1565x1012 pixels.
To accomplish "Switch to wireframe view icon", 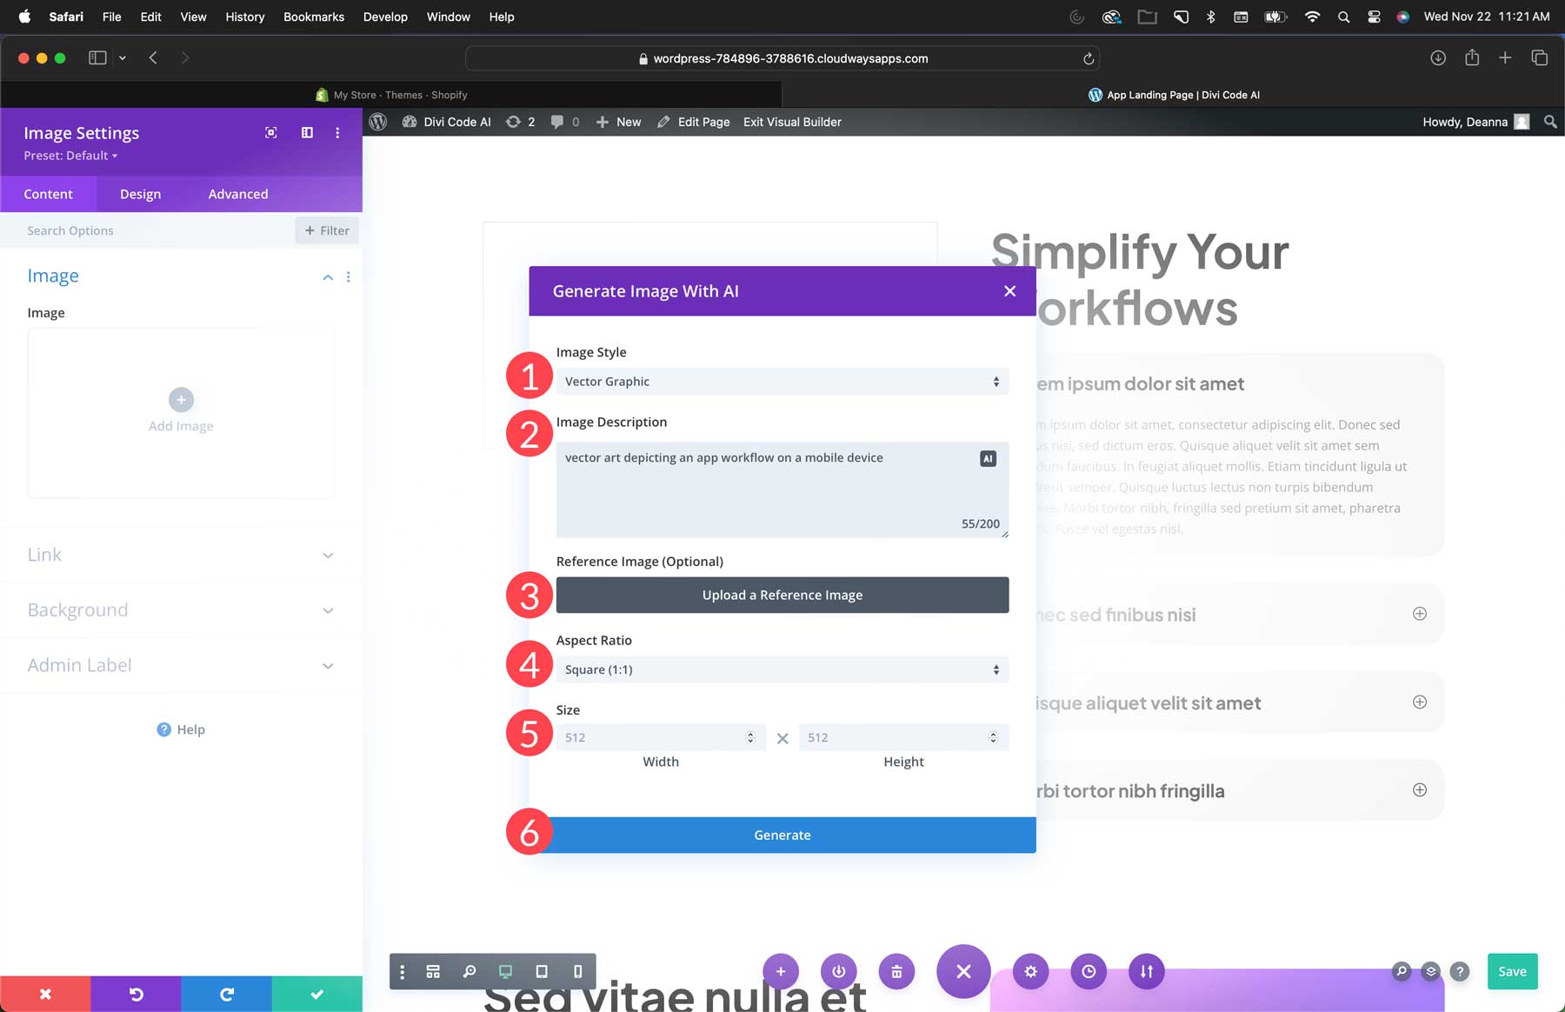I will point(433,972).
